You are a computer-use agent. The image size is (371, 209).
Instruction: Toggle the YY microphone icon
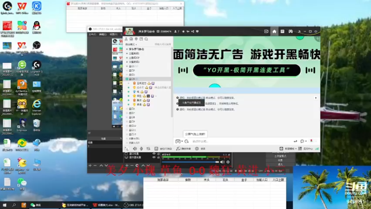141,149
